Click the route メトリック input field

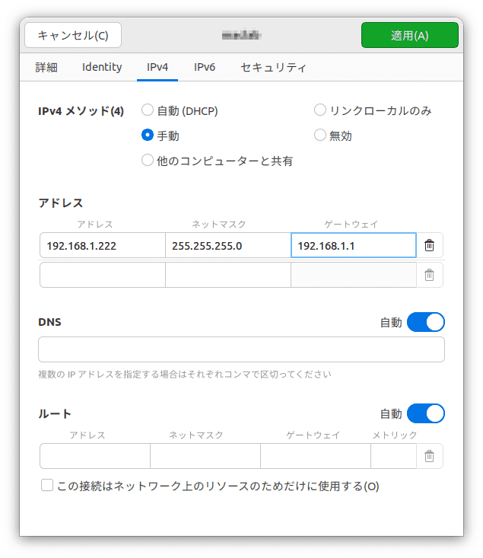(393, 456)
